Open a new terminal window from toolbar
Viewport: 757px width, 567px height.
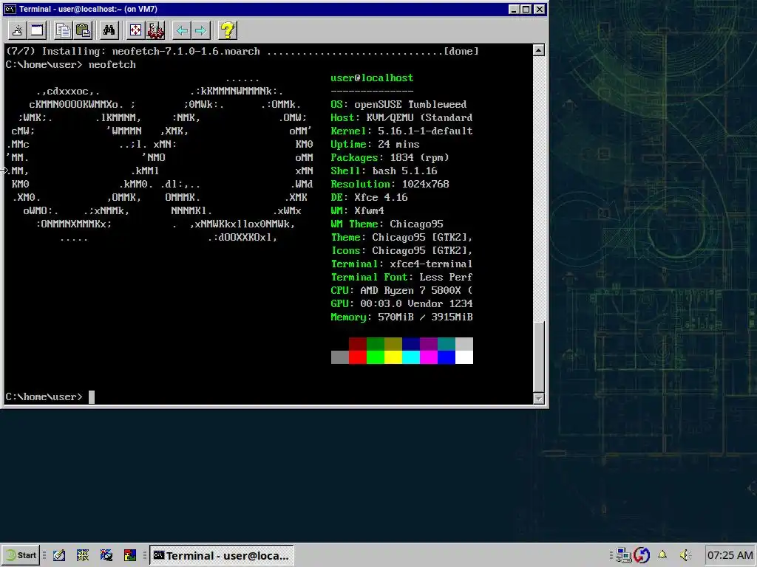pyautogui.click(x=37, y=31)
